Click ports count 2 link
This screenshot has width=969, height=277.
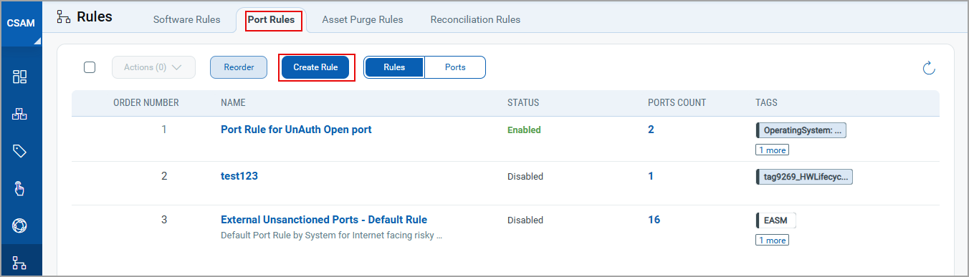651,130
